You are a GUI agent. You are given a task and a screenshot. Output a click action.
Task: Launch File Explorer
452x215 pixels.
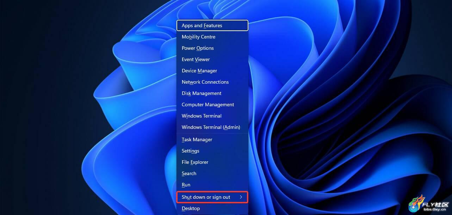pyautogui.click(x=212, y=162)
